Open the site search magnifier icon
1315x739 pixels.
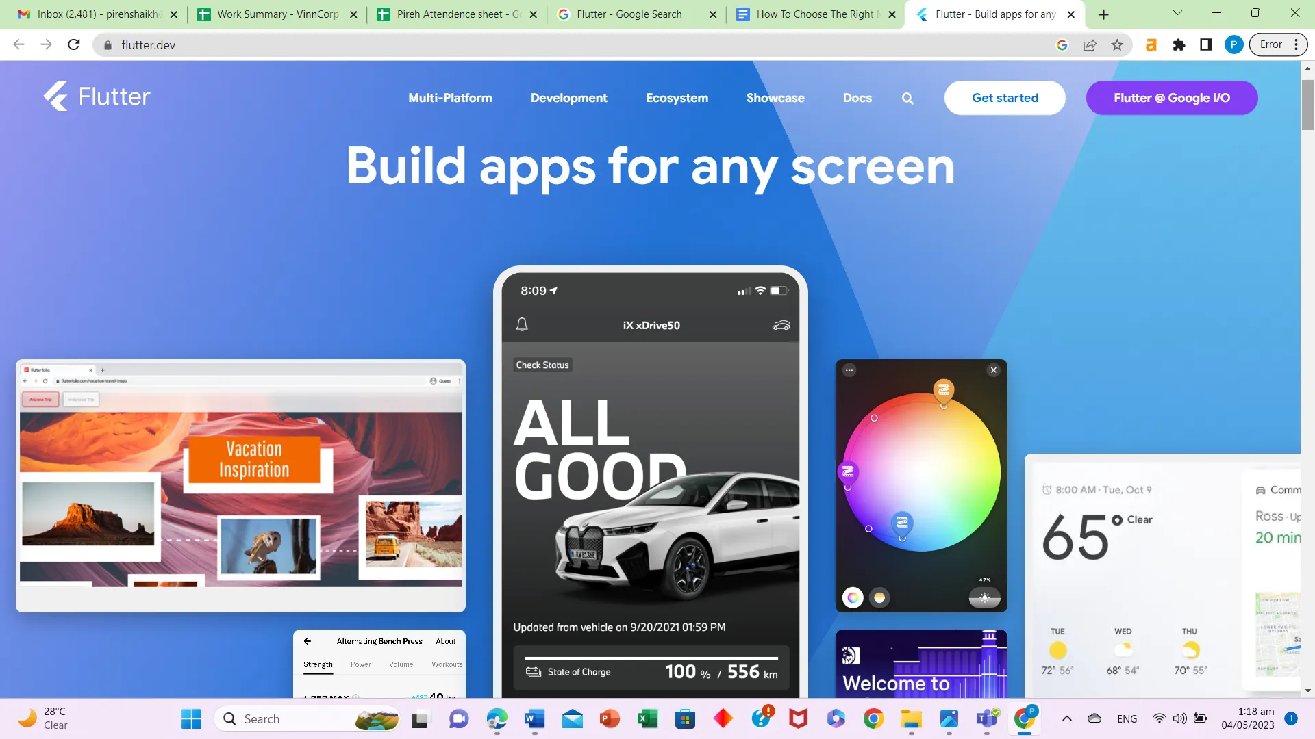coord(907,99)
